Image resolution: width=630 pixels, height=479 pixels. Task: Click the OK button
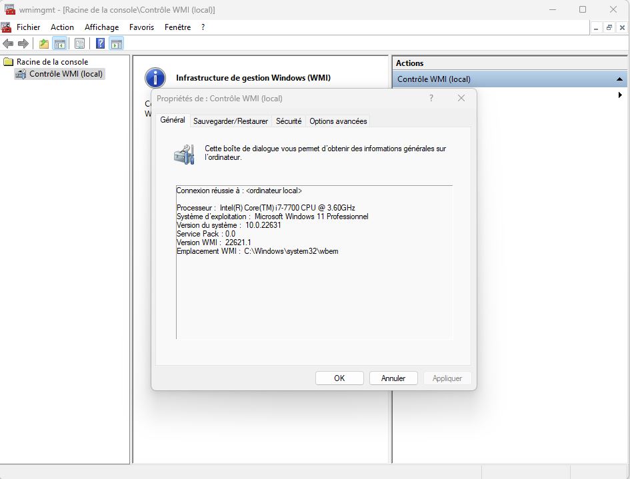(x=339, y=378)
